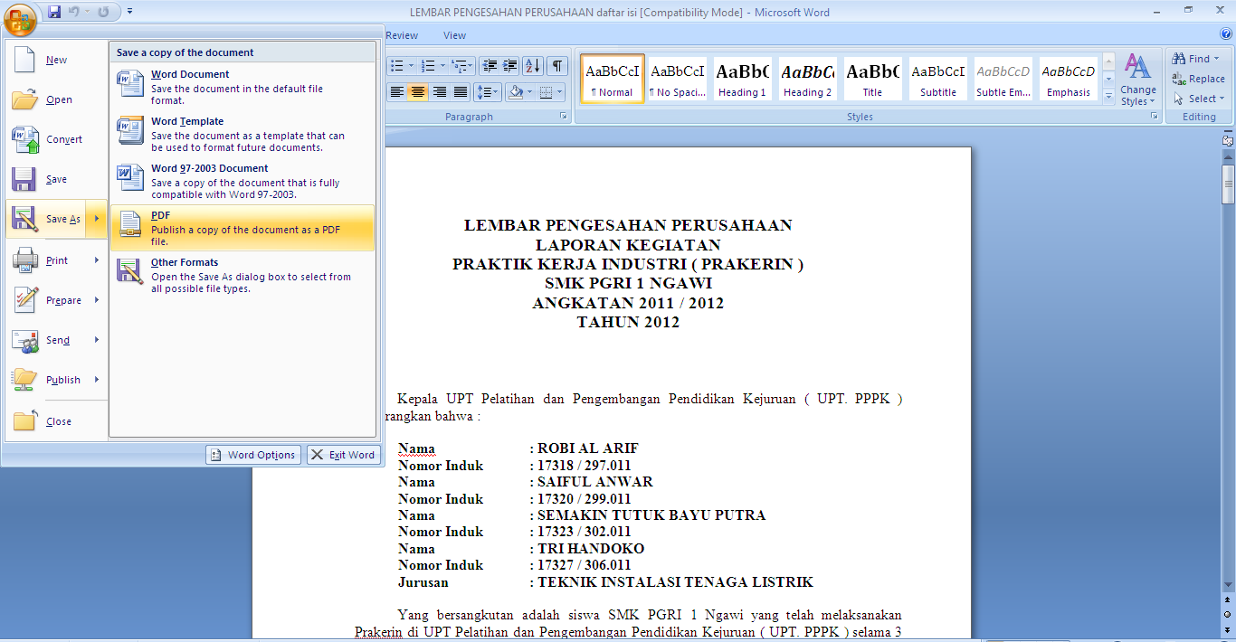This screenshot has height=642, width=1236.
Task: Sort text with the A-Z icon
Action: pyautogui.click(x=532, y=64)
